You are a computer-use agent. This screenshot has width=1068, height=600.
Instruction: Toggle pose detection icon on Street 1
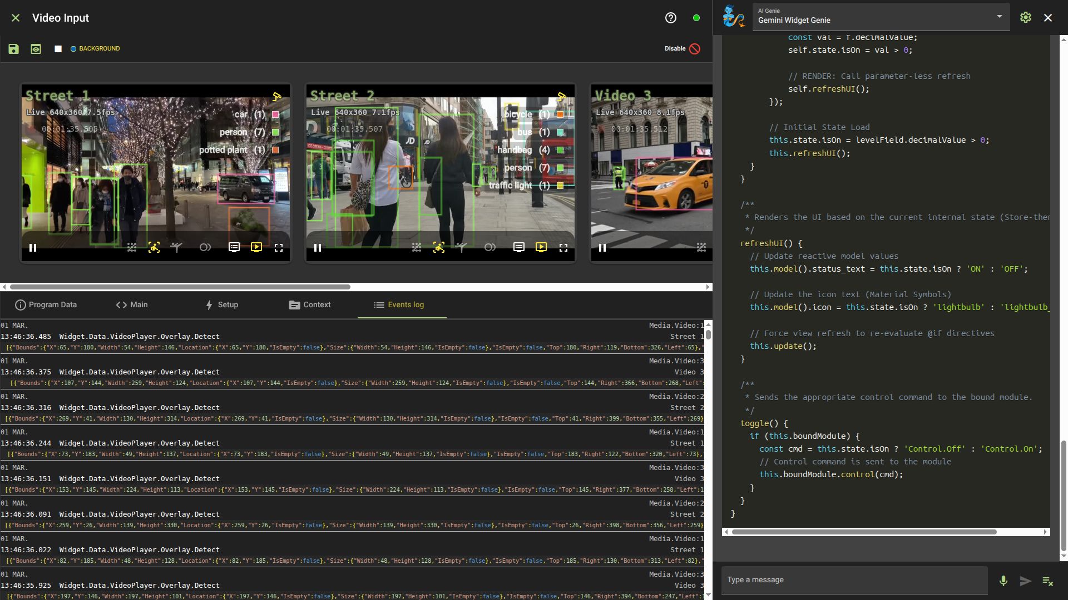[176, 248]
